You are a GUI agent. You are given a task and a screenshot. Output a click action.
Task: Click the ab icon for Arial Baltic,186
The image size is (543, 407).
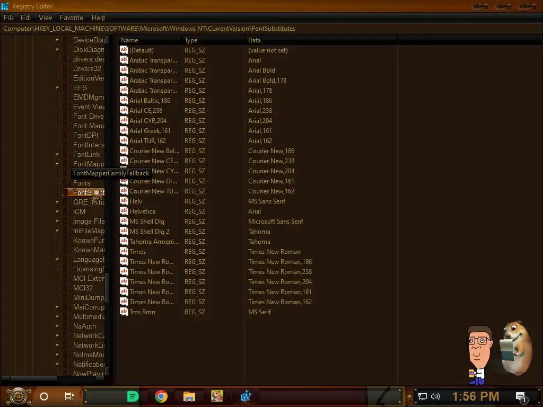click(124, 100)
